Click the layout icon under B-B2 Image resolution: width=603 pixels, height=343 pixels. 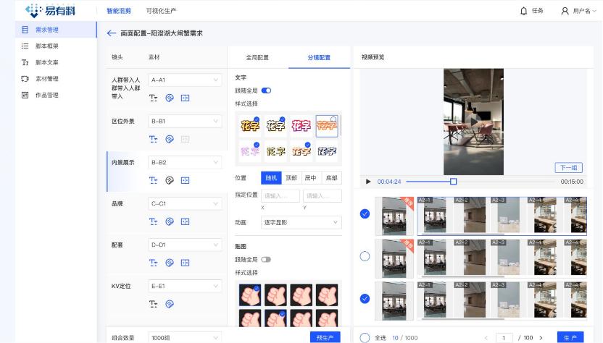[185, 180]
